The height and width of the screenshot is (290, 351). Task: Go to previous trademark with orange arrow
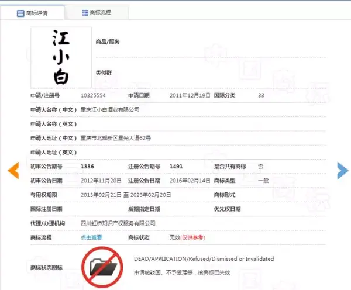[x=13, y=171]
